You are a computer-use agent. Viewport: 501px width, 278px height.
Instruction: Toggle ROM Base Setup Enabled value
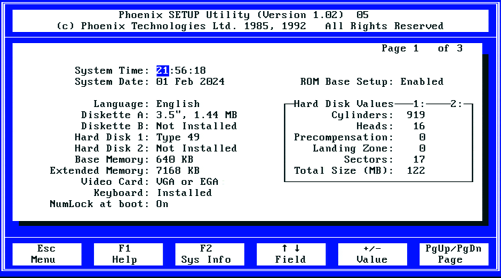click(422, 82)
